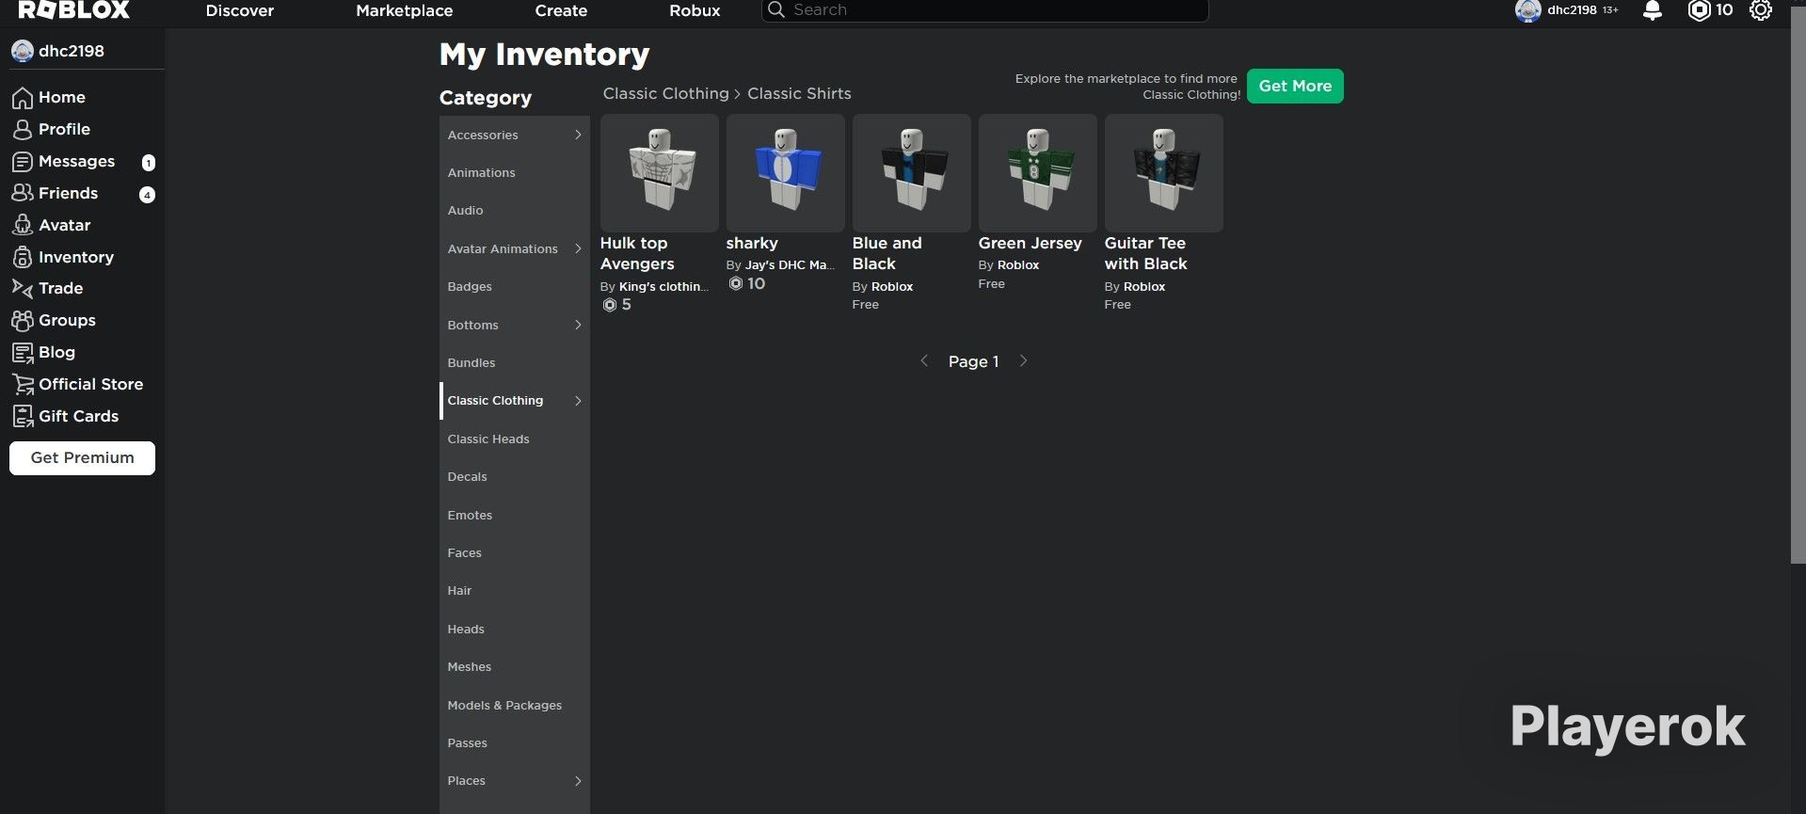This screenshot has width=1806, height=814.
Task: Click the Guitar Tee with Black thumbnail
Action: click(x=1164, y=173)
